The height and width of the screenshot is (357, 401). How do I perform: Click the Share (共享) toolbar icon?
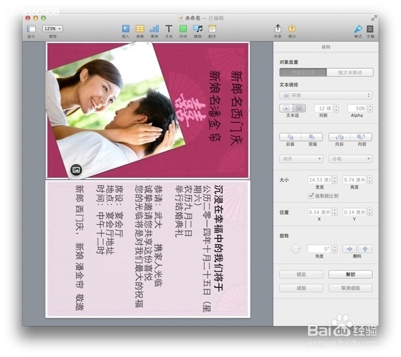pyautogui.click(x=277, y=28)
